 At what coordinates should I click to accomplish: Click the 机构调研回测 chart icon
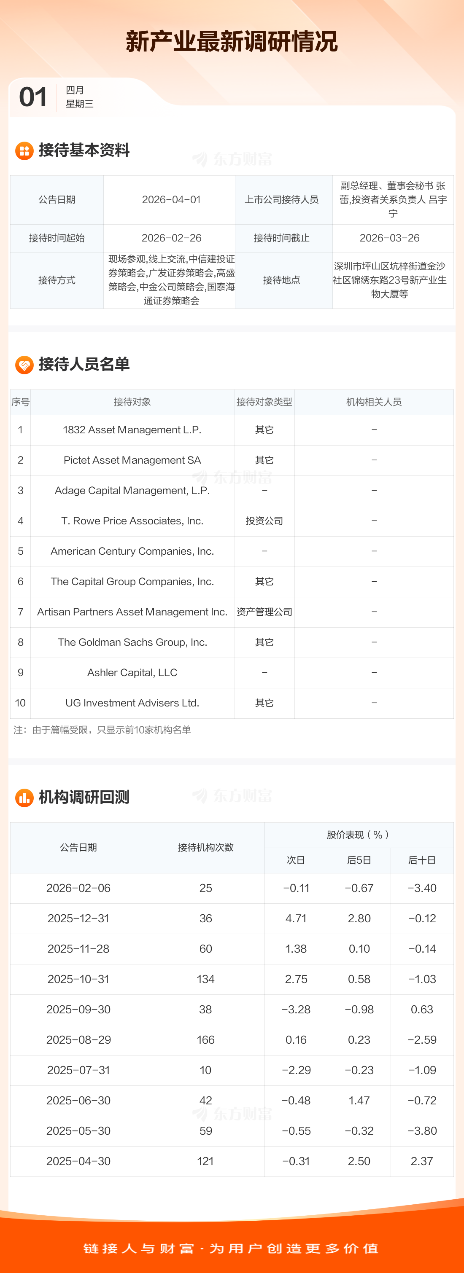[24, 798]
